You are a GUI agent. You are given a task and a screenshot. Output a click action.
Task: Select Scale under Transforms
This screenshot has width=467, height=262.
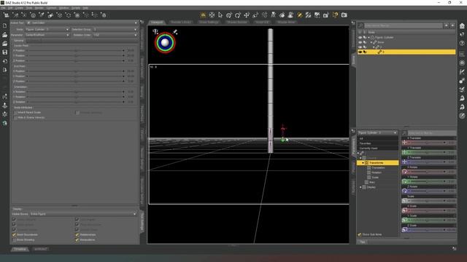(375, 178)
